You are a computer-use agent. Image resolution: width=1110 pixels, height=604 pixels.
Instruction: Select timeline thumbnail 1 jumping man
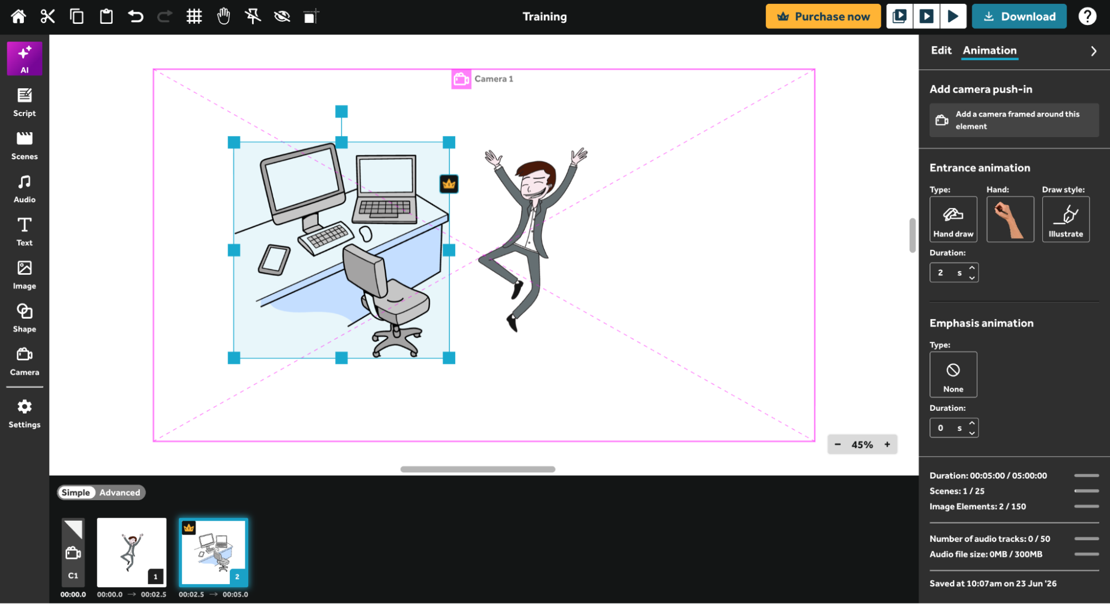point(132,552)
